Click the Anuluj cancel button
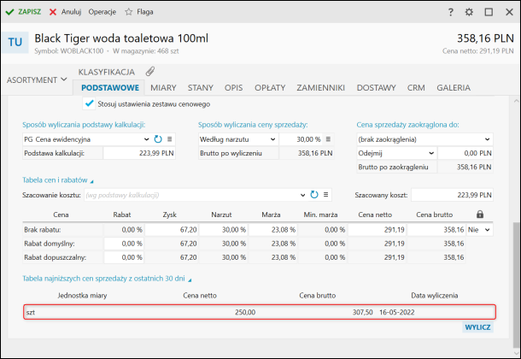This screenshot has height=359, width=521. click(x=65, y=12)
